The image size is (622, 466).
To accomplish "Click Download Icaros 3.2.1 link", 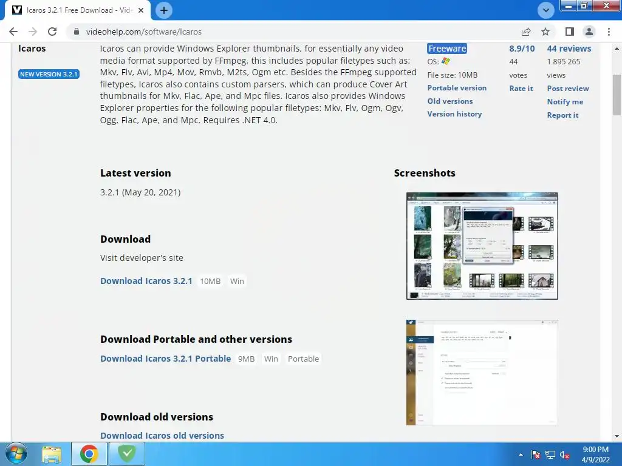I will [x=146, y=281].
